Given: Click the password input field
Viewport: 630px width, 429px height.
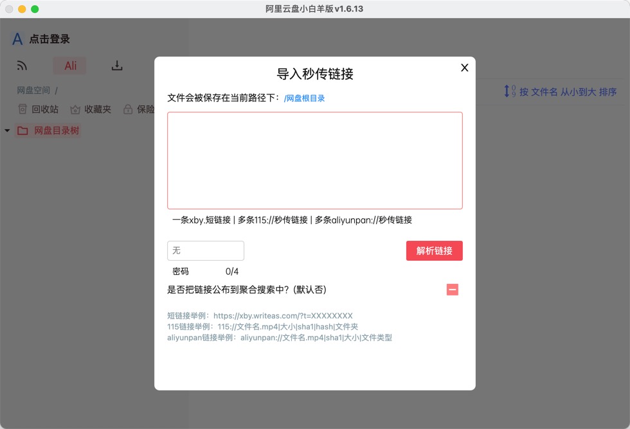Looking at the screenshot, I should [x=206, y=251].
